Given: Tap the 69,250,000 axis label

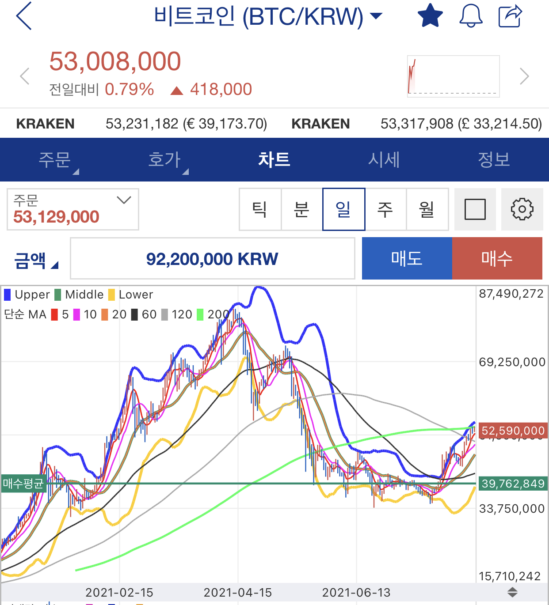Looking at the screenshot, I should (x=512, y=362).
